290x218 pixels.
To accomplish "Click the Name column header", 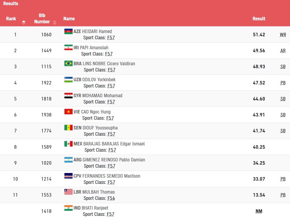I will point(69,19).
